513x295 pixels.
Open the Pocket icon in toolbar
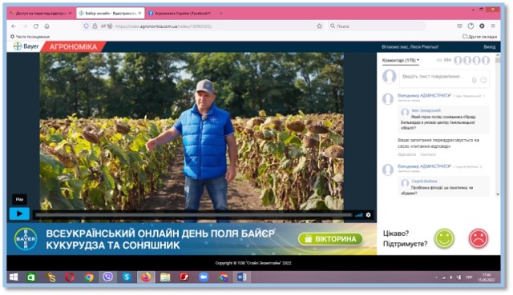tap(459, 26)
